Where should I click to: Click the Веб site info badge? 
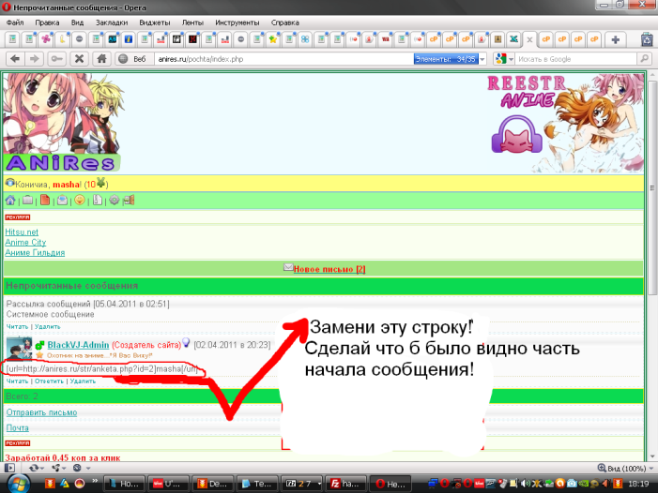pyautogui.click(x=133, y=59)
